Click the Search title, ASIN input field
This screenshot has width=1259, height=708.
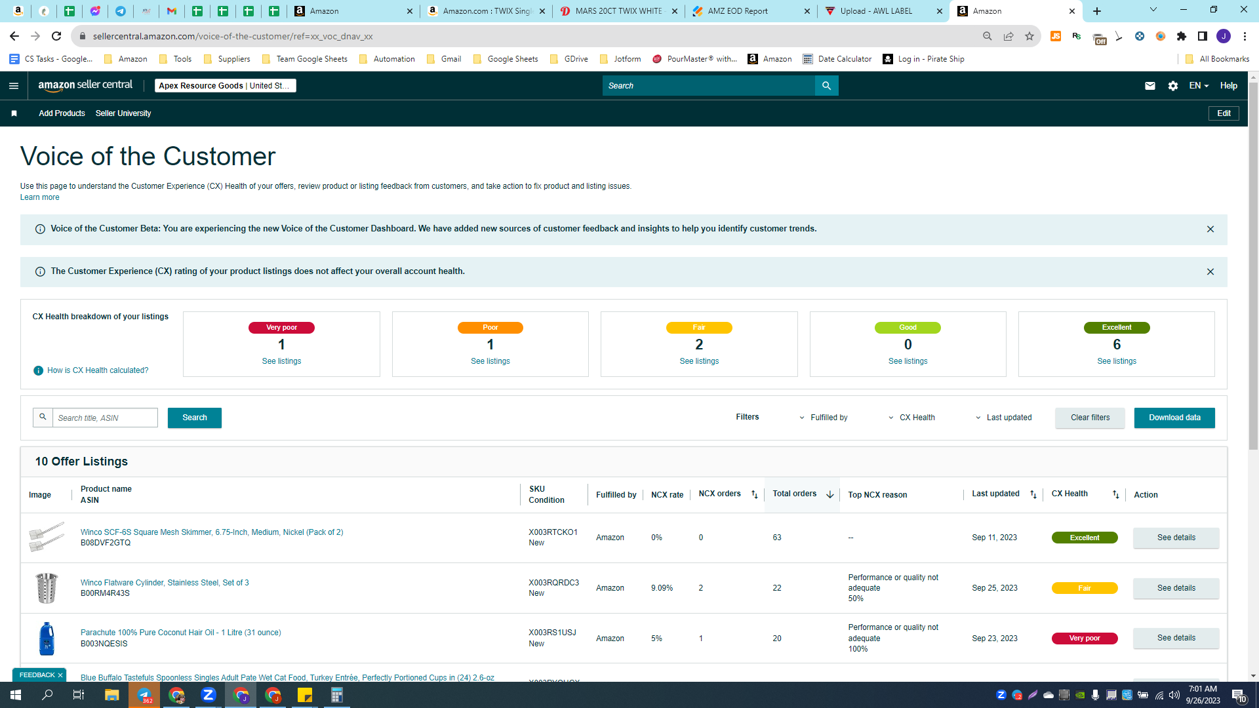coord(105,418)
